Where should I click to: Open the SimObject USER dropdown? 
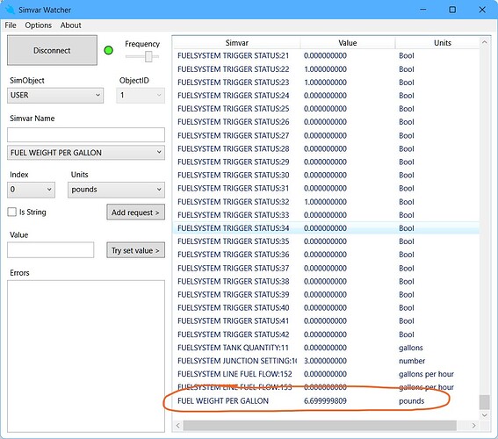coord(55,95)
